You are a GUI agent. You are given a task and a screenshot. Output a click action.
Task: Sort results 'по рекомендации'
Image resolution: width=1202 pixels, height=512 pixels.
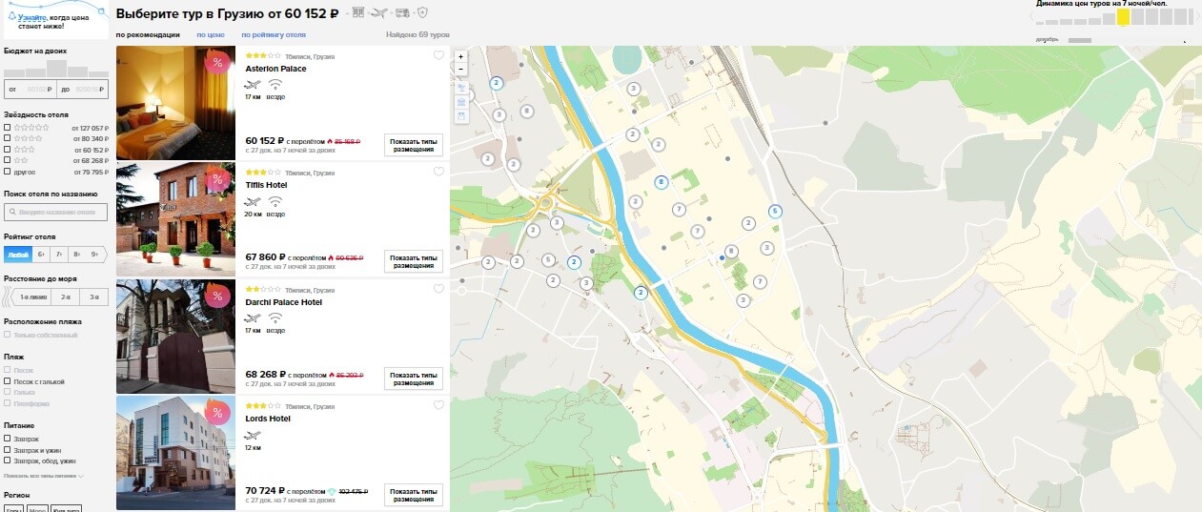pos(148,34)
